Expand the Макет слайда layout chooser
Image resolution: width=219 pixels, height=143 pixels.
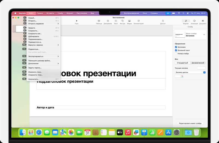click(x=204, y=35)
